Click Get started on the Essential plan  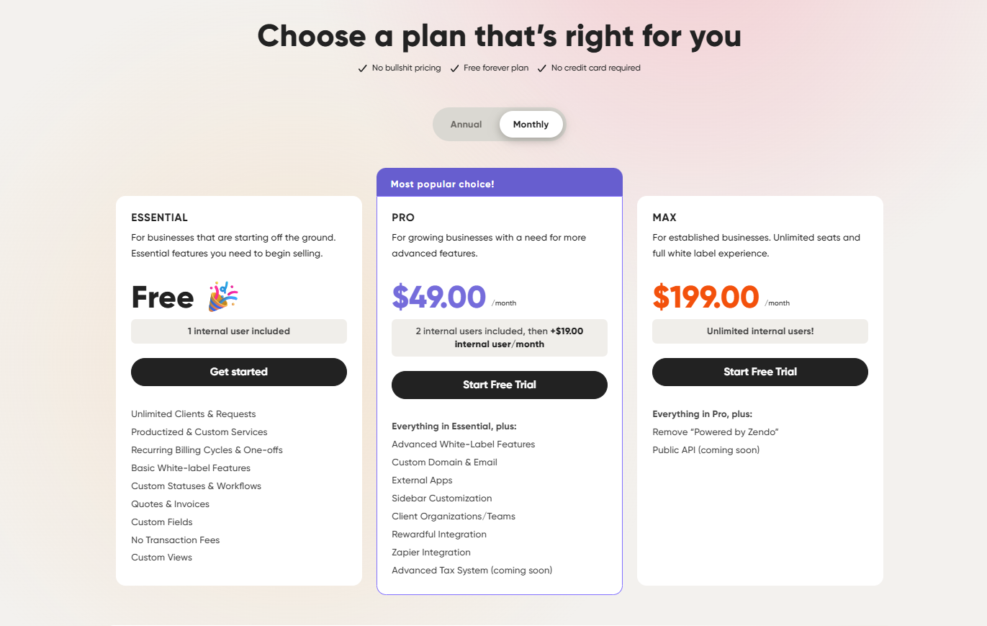click(238, 372)
